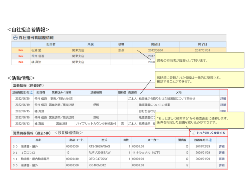Click the Main badge on 松浦 勉 row

tap(21, 50)
